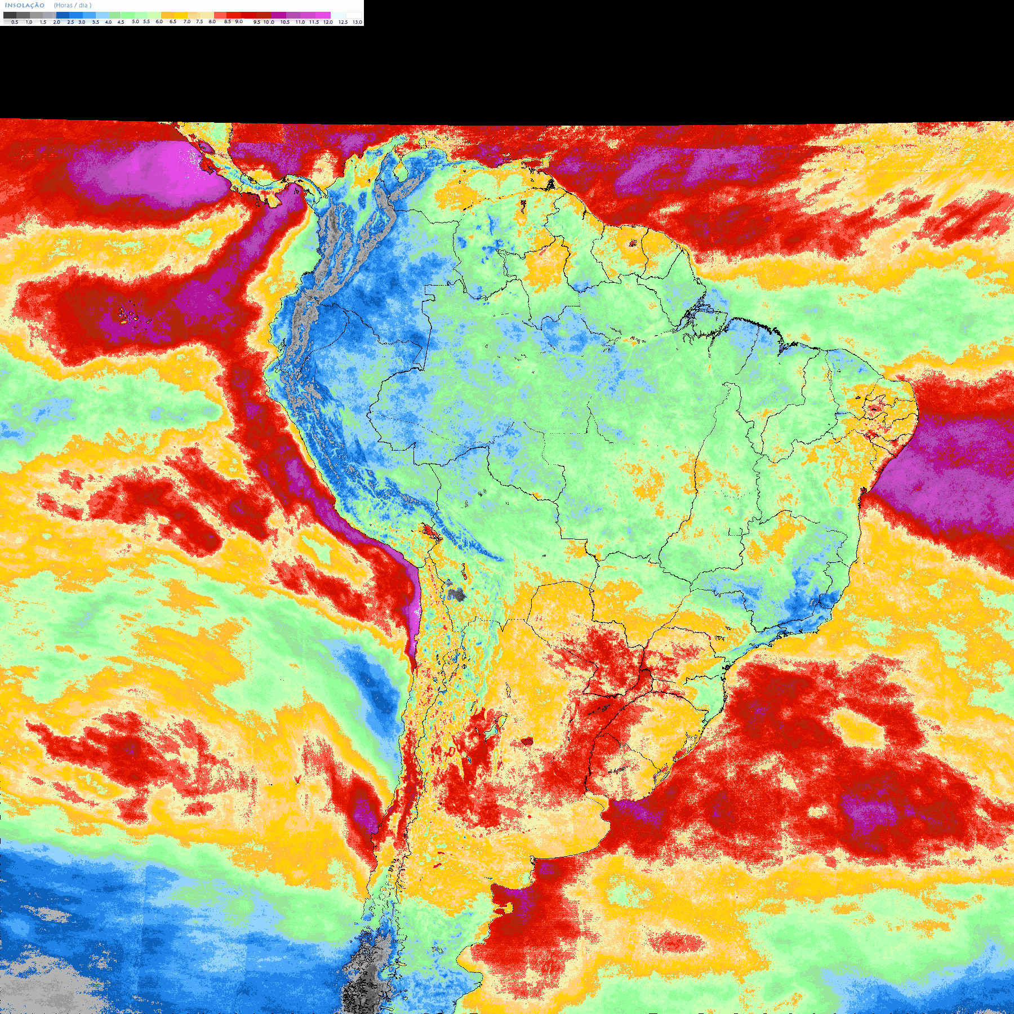Click the 1.0 legend value
Image resolution: width=1014 pixels, height=1014 pixels.
click(29, 22)
